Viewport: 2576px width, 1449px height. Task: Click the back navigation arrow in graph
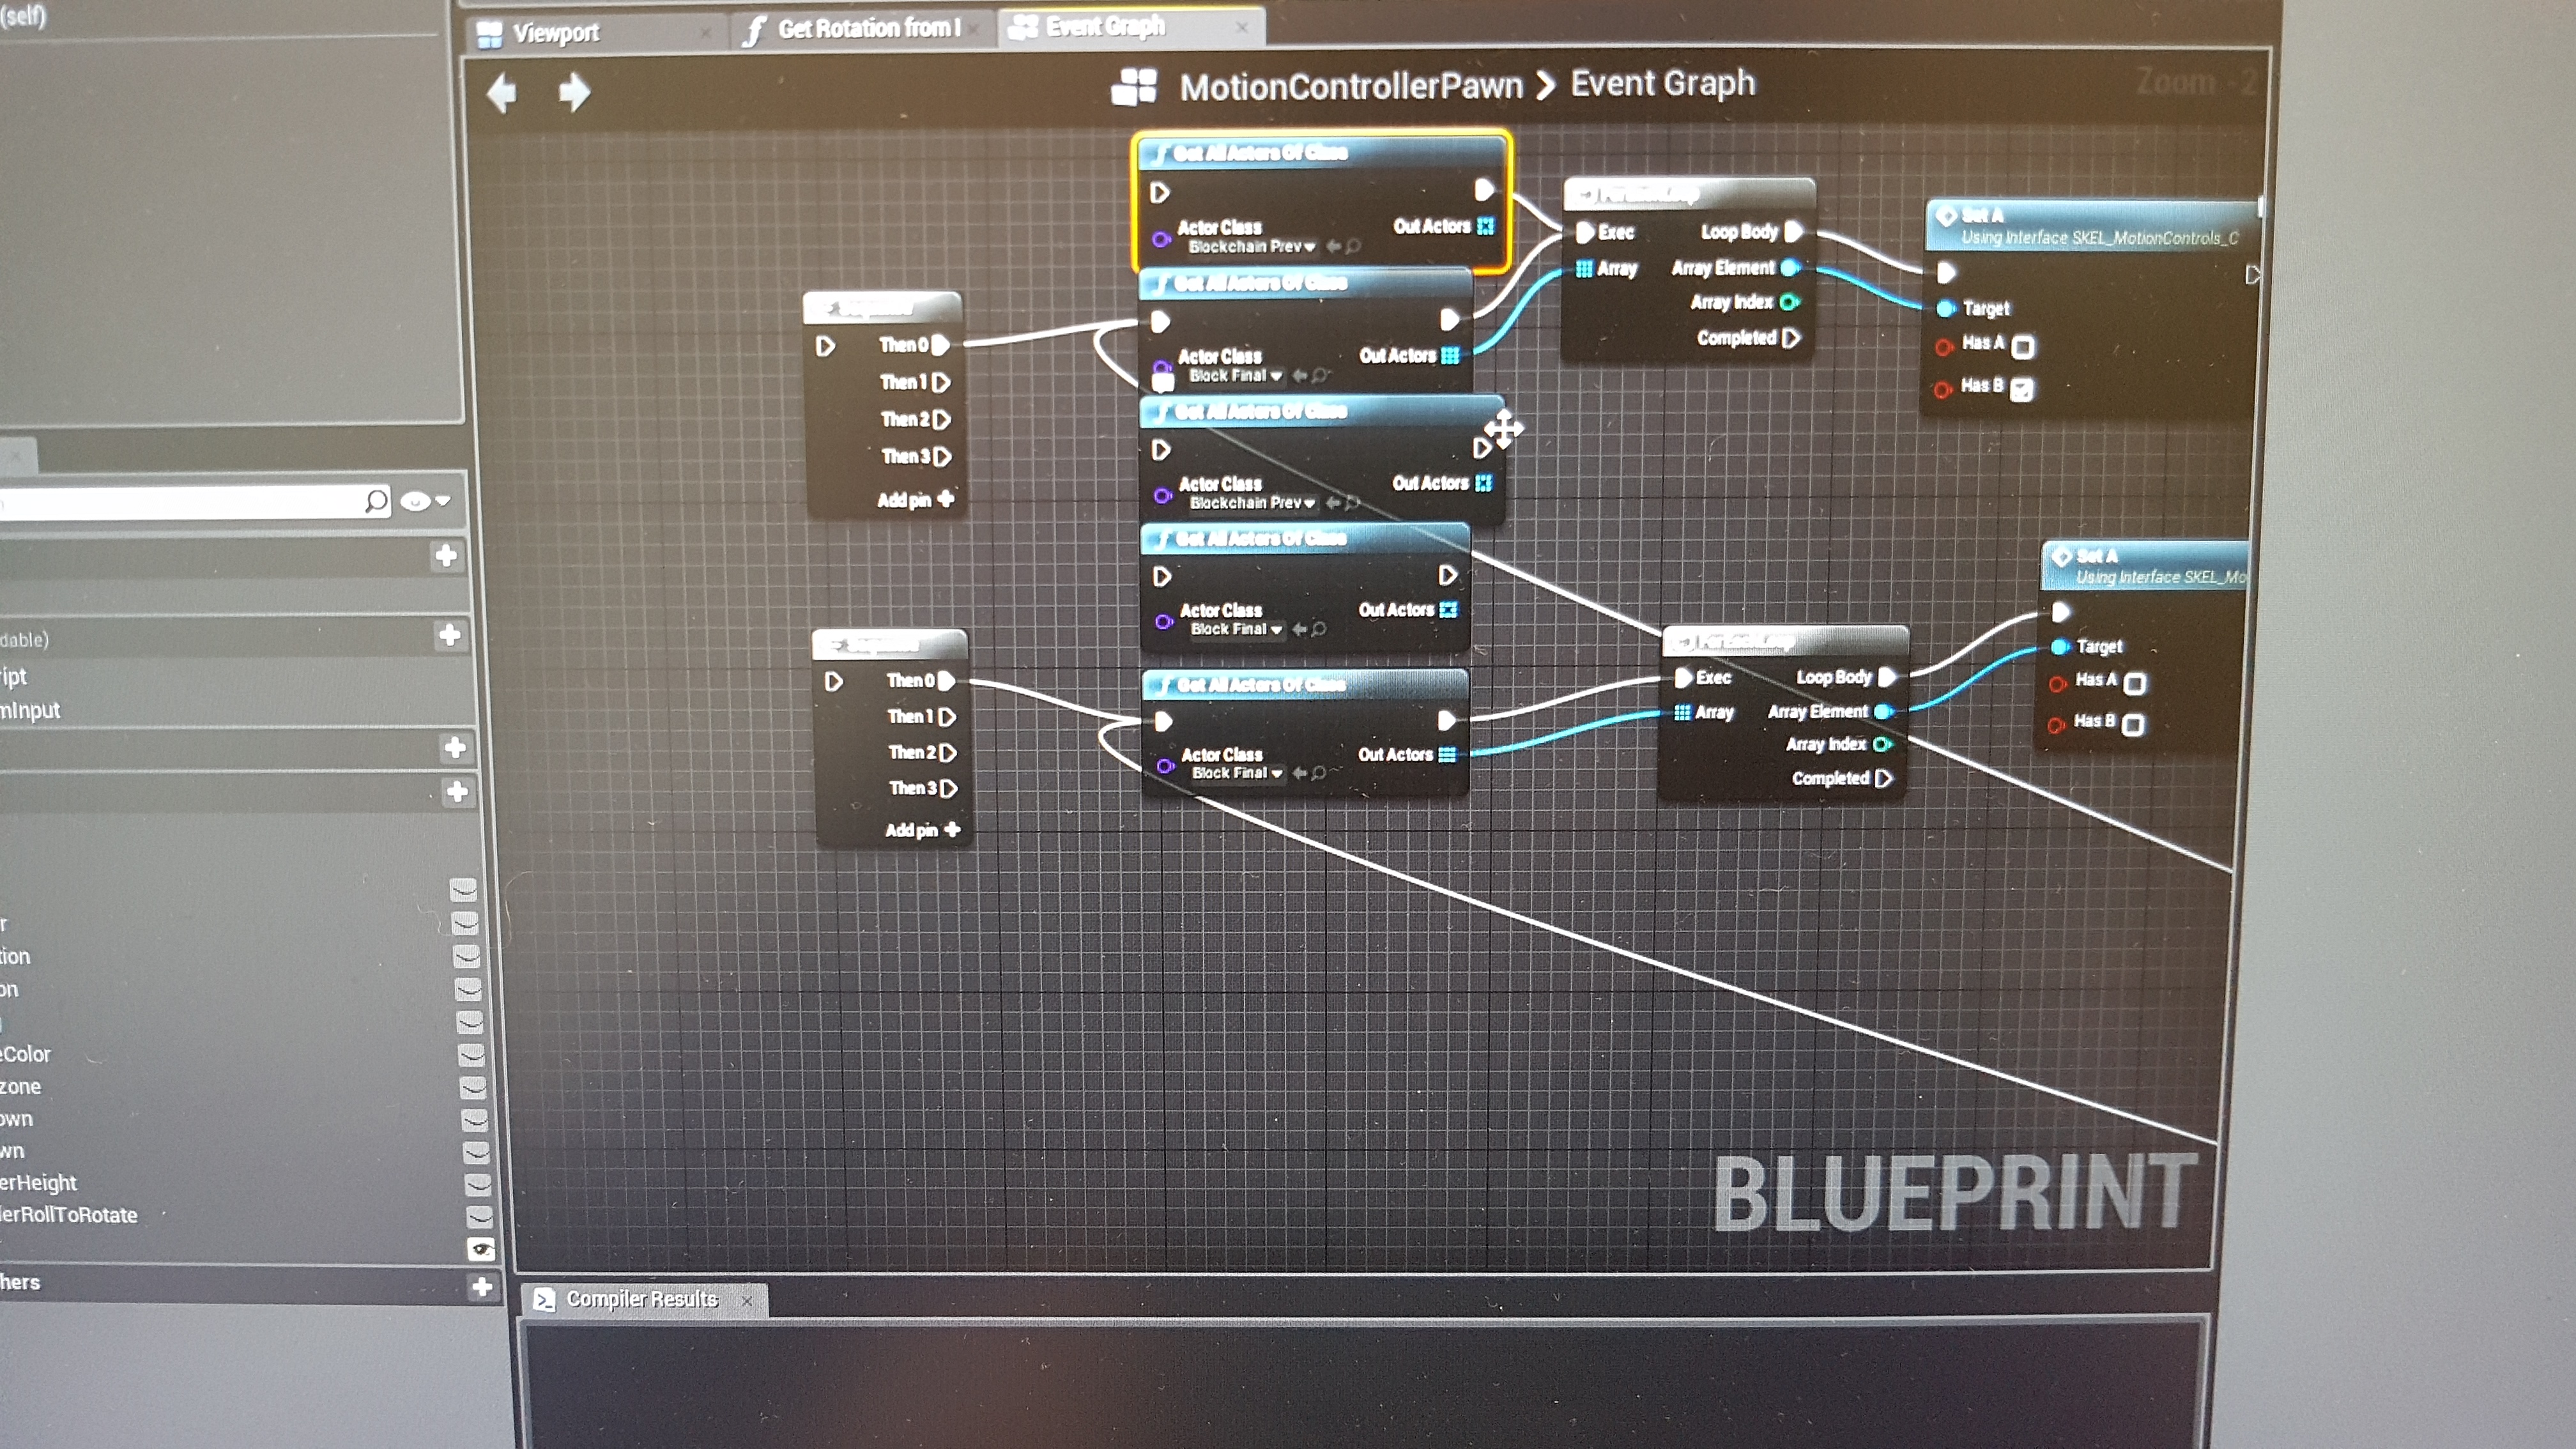502,93
